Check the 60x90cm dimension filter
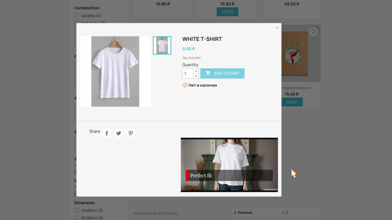 (x=77, y=218)
